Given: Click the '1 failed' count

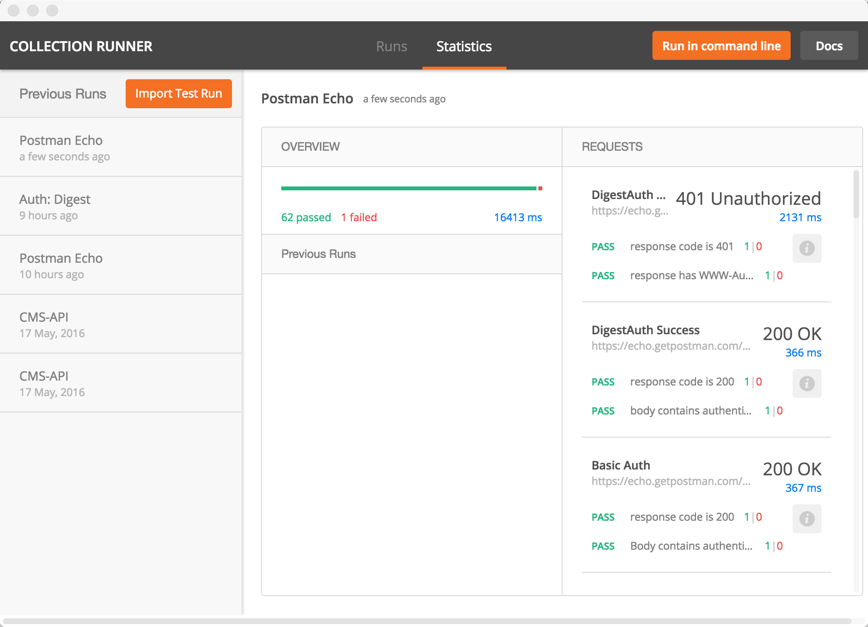Looking at the screenshot, I should pyautogui.click(x=359, y=217).
